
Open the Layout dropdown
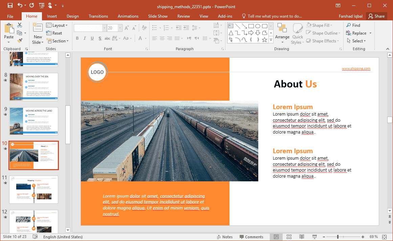click(57, 25)
